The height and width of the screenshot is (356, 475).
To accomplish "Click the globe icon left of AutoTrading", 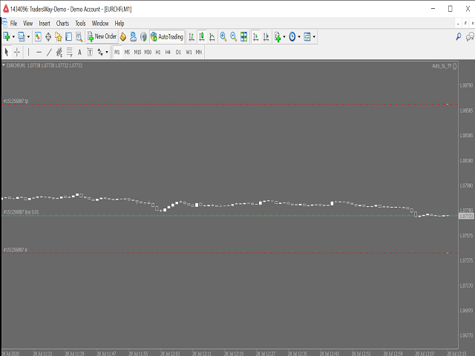I will 143,36.
